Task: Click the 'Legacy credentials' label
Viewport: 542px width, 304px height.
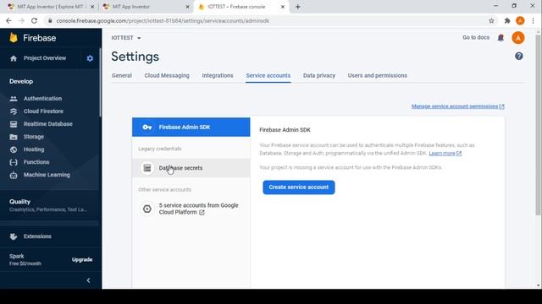Action: (160, 149)
